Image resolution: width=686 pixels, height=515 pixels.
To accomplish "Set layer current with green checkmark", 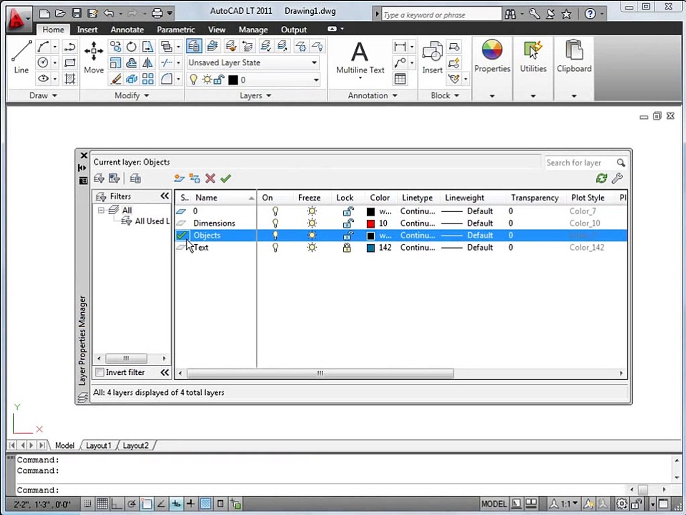I will [226, 178].
